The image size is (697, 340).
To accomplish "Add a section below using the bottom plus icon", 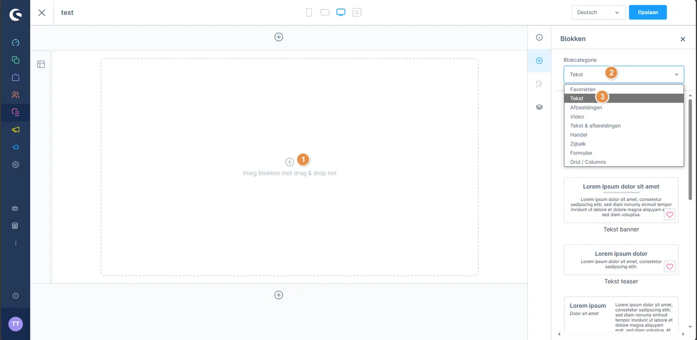I will point(279,295).
